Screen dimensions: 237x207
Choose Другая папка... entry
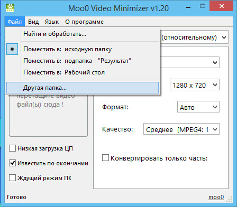[x=83, y=88]
